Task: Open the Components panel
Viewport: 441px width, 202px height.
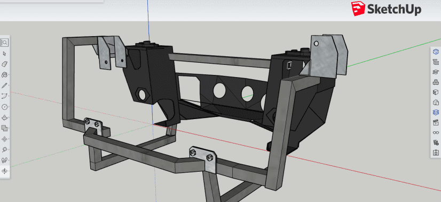Action: (436, 82)
